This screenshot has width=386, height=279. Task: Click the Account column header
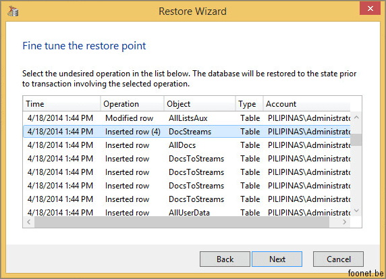pos(306,104)
